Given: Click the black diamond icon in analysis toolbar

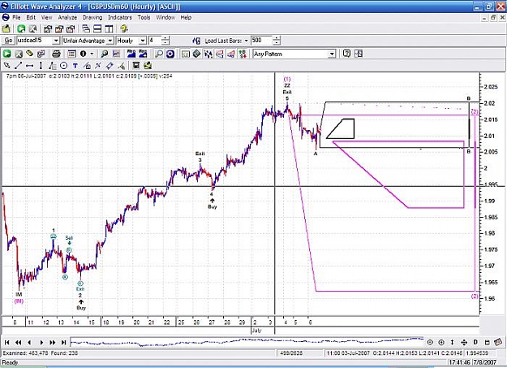Looking at the screenshot, I should [x=196, y=54].
